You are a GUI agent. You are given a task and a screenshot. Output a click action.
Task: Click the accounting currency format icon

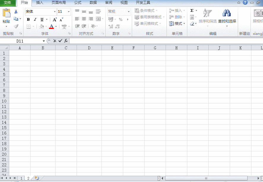[x=111, y=19]
